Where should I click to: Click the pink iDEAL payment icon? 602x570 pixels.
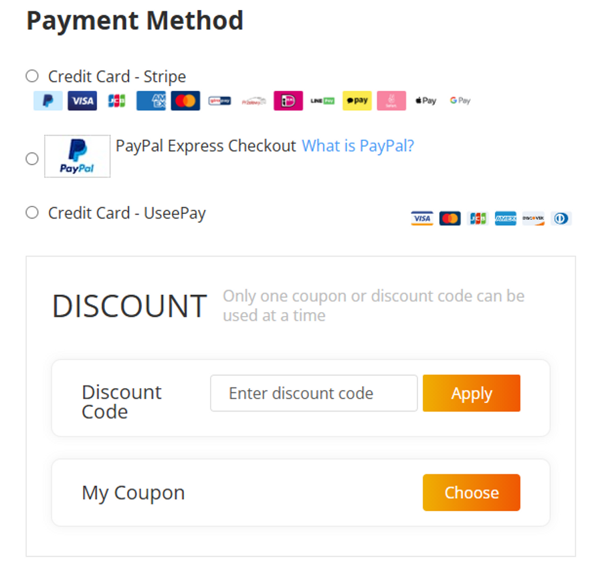pyautogui.click(x=288, y=101)
